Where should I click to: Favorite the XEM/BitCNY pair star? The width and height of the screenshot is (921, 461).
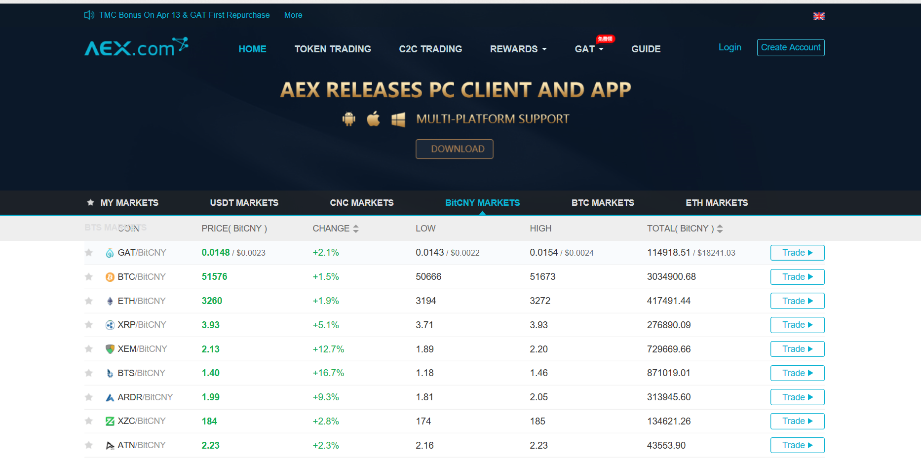coord(89,349)
